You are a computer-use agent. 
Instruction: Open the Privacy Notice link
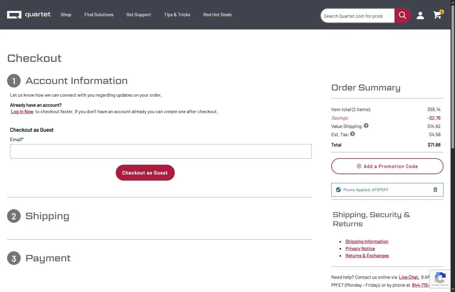pyautogui.click(x=360, y=249)
